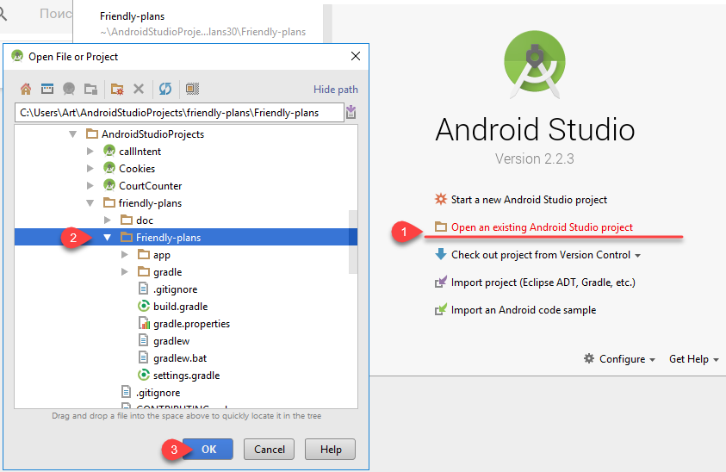This screenshot has height=472, width=726.
Task: Click the Configure gear icon
Action: click(x=588, y=358)
